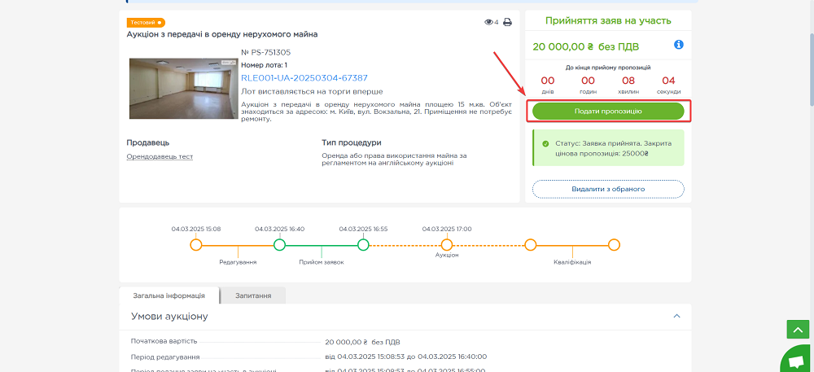814x372 pixels.
Task: Open the RLE001-UA-20250304-67387 auction link
Action: tap(304, 78)
